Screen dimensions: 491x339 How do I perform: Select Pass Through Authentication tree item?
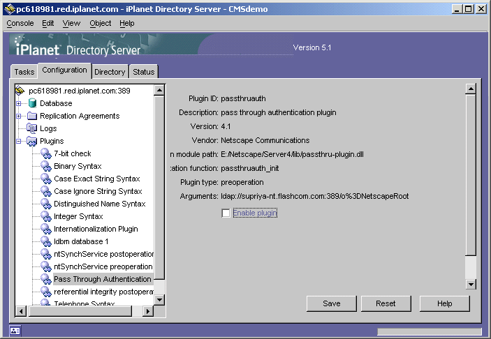[103, 279]
